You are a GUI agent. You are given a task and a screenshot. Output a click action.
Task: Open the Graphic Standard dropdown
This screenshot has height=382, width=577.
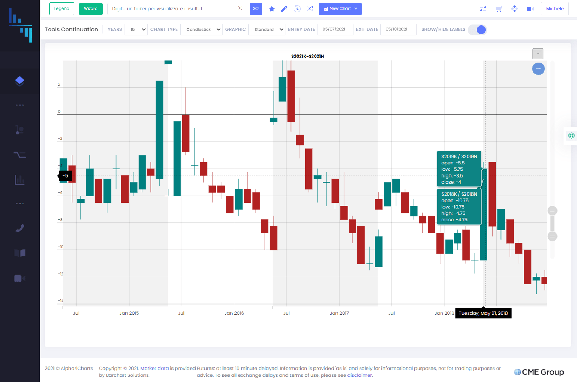[x=267, y=30]
